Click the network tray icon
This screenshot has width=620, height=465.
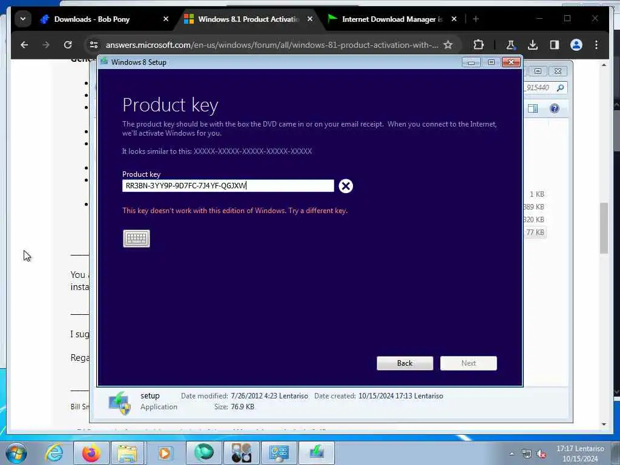526,454
